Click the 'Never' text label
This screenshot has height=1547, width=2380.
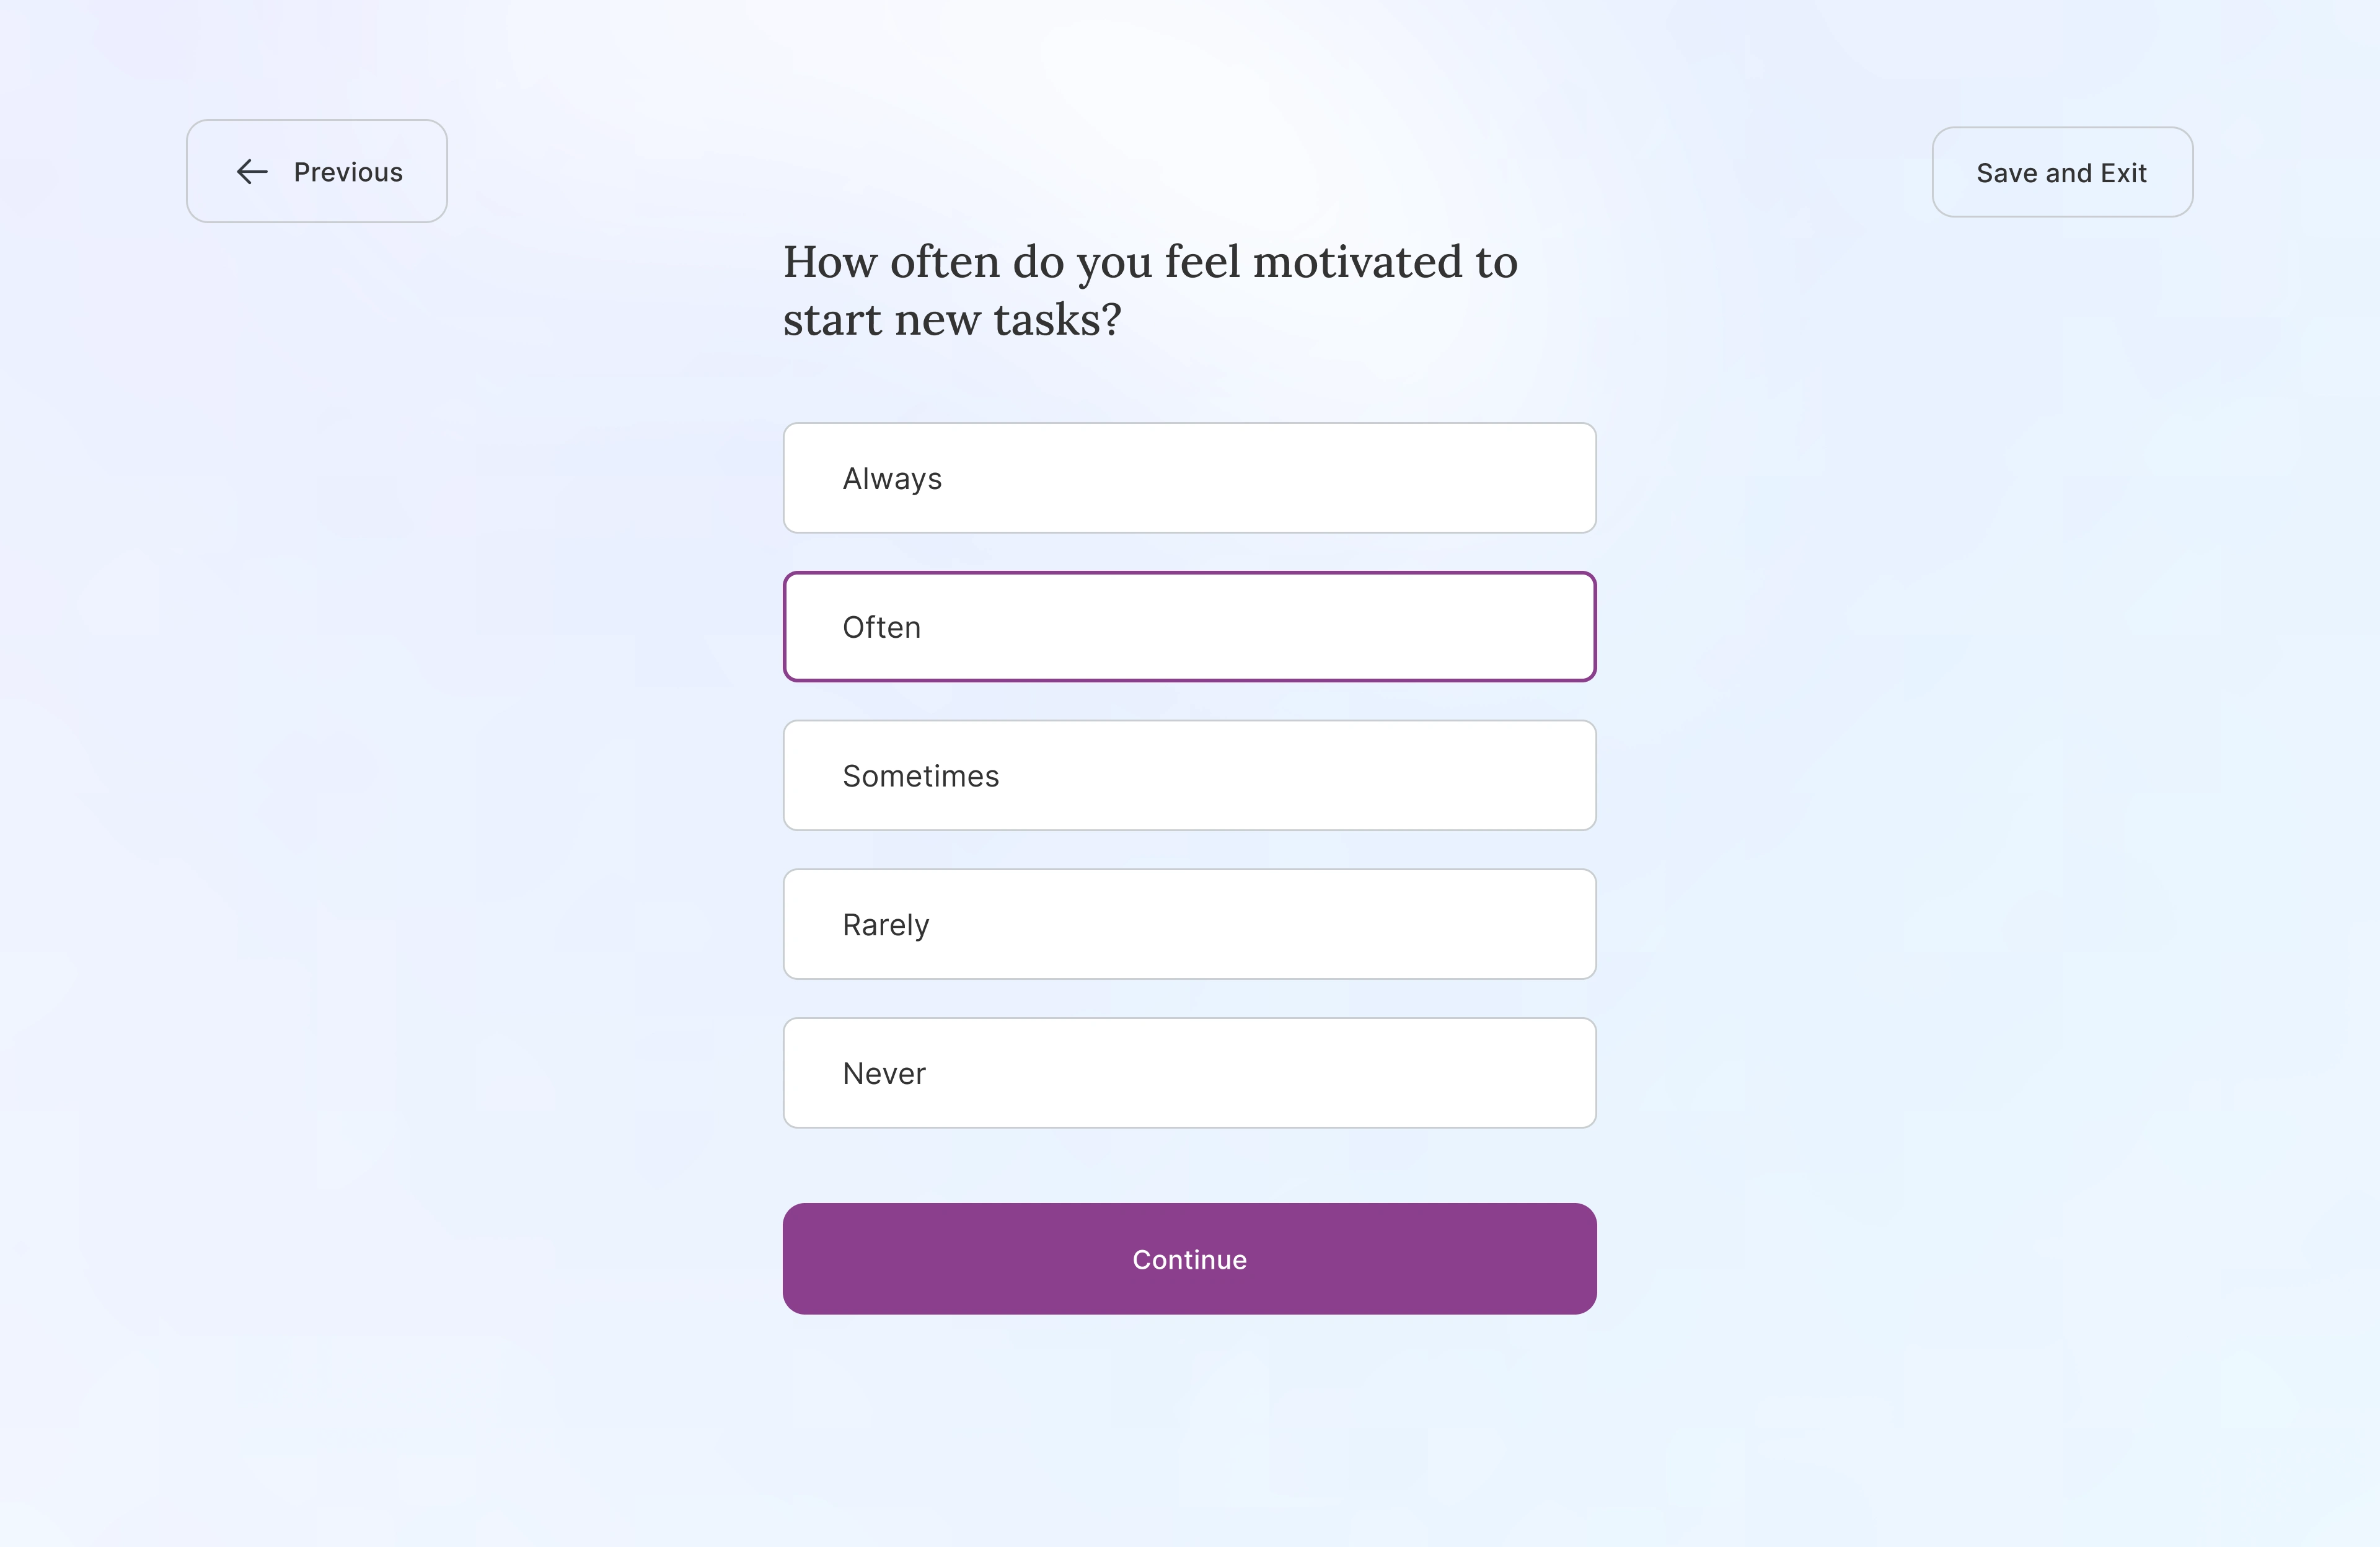(x=884, y=1074)
